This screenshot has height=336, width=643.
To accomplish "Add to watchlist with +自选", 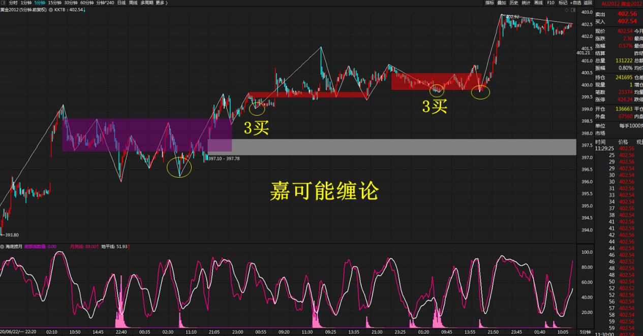I will coord(575,3).
